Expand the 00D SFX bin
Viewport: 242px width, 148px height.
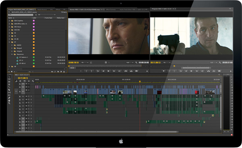coord(9,30)
